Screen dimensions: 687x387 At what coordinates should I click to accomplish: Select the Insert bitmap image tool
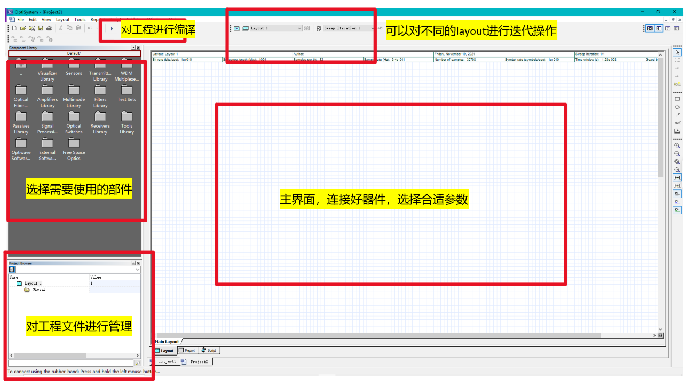click(x=677, y=131)
